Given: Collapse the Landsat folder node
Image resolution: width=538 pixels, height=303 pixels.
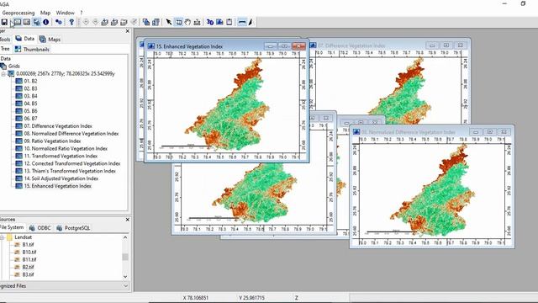Looking at the screenshot, I should (2, 237).
